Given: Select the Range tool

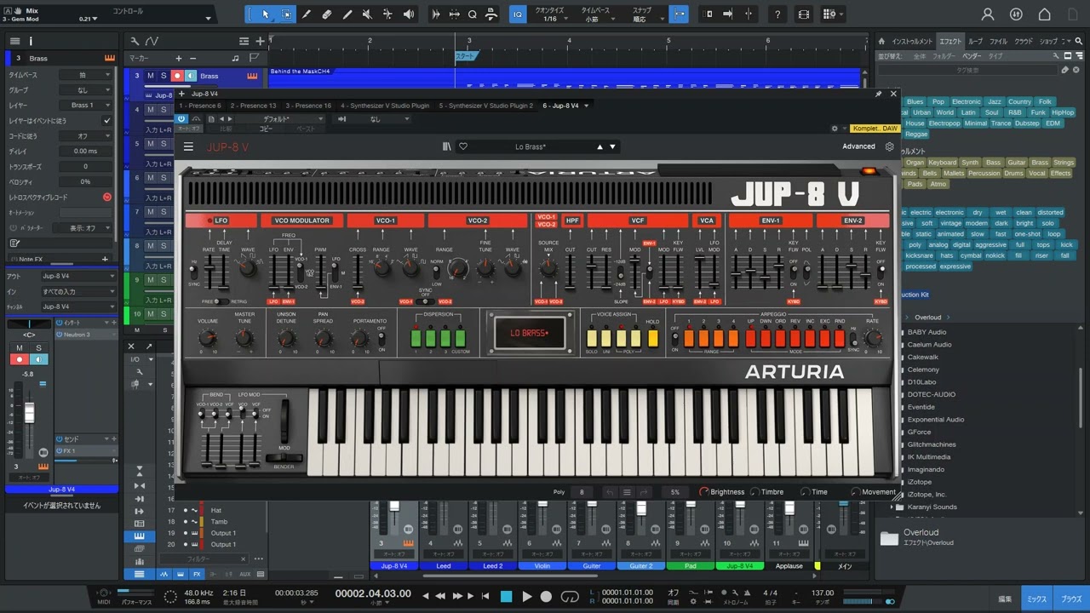Looking at the screenshot, I should point(286,14).
